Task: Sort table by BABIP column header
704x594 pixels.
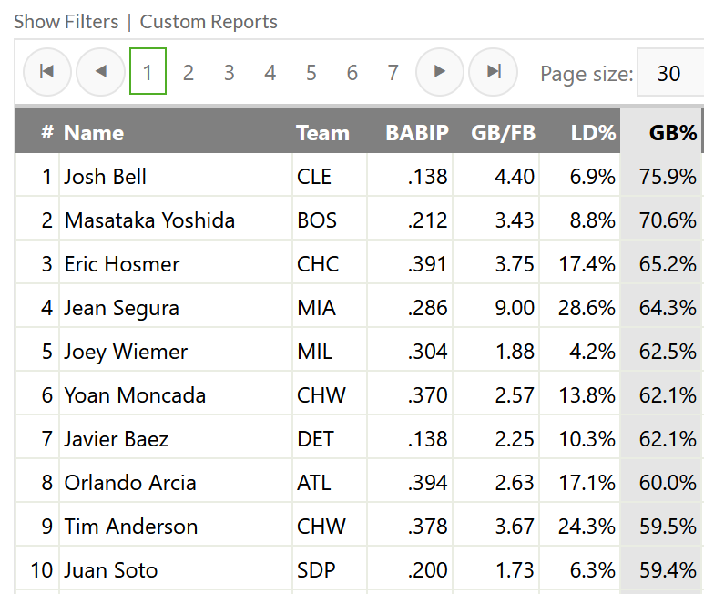Action: (x=417, y=133)
